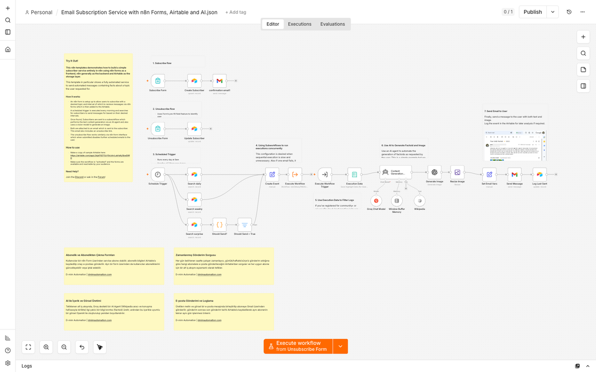Select the Log Last Sent node
This screenshot has height=372, width=596.
tap(539, 174)
